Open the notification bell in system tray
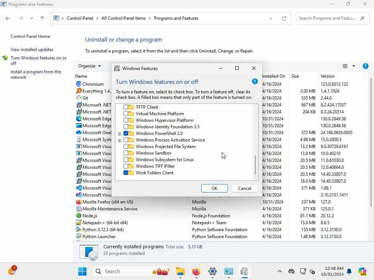The image size is (374, 280). (x=349, y=271)
